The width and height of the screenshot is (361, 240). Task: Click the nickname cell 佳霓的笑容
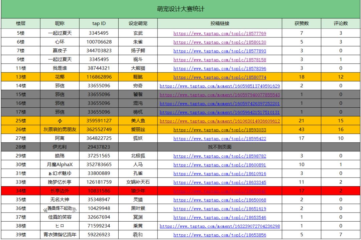point(60,217)
